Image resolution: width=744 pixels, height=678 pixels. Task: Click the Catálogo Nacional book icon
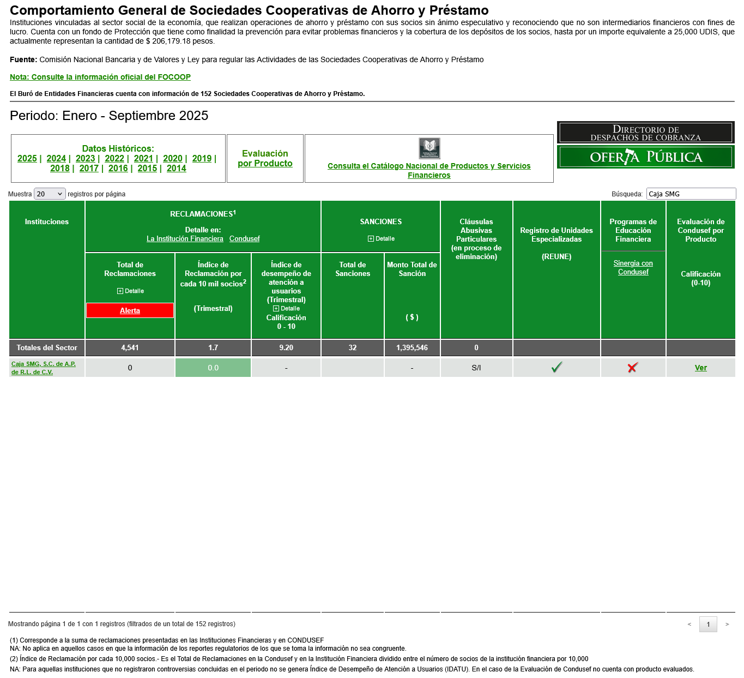pyautogui.click(x=429, y=148)
